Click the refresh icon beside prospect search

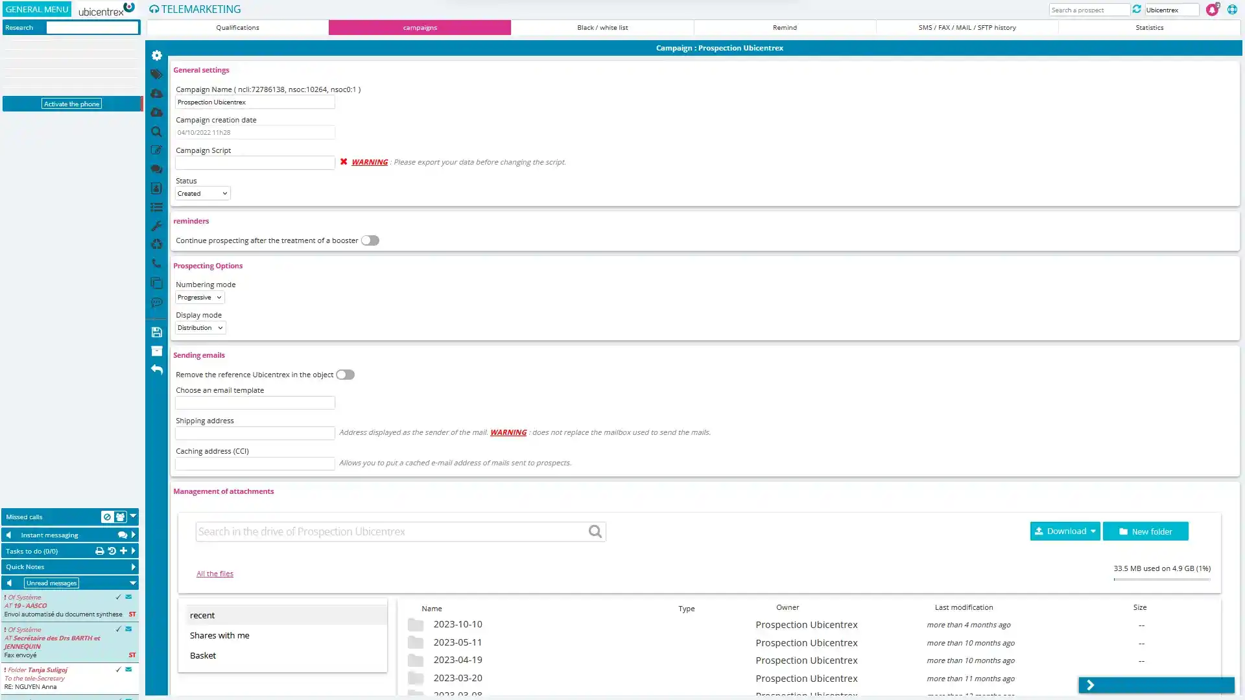pyautogui.click(x=1137, y=9)
